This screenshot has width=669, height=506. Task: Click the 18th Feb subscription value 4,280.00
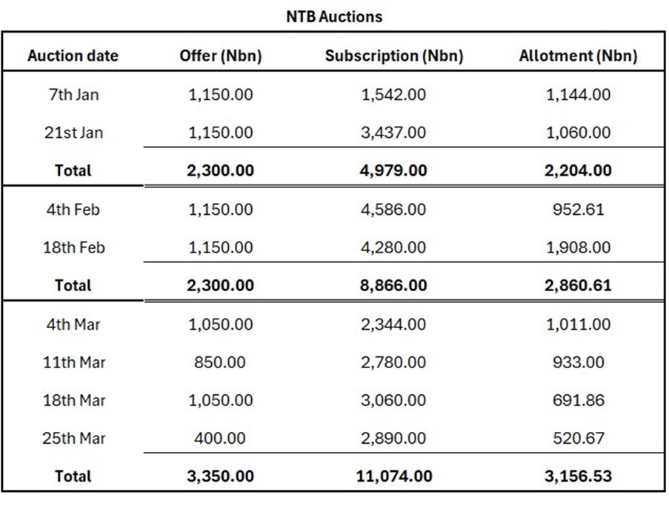pyautogui.click(x=393, y=247)
